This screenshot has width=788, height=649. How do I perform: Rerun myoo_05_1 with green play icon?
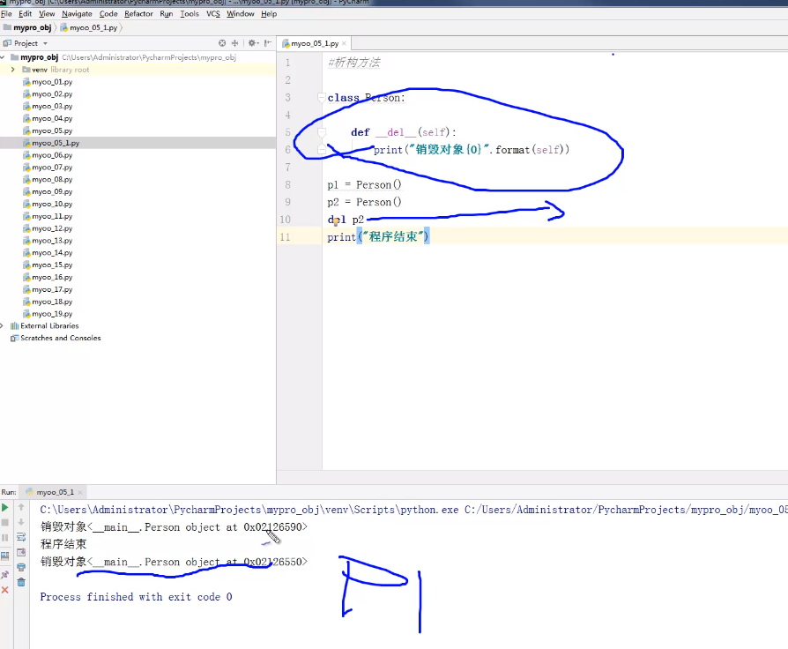coord(5,508)
